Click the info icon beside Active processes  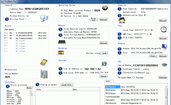(x=8, y=86)
